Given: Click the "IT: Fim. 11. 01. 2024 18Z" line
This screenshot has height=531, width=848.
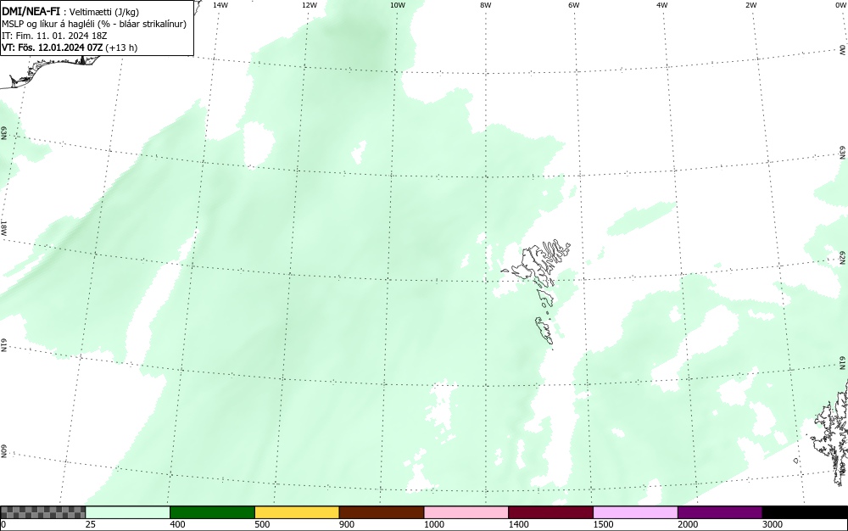Looking at the screenshot, I should [54, 36].
